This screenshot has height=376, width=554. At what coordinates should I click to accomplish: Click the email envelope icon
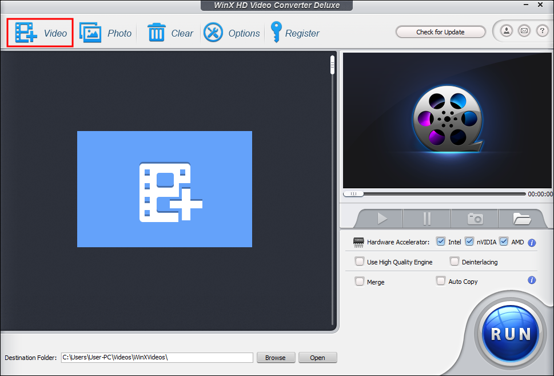coord(524,31)
